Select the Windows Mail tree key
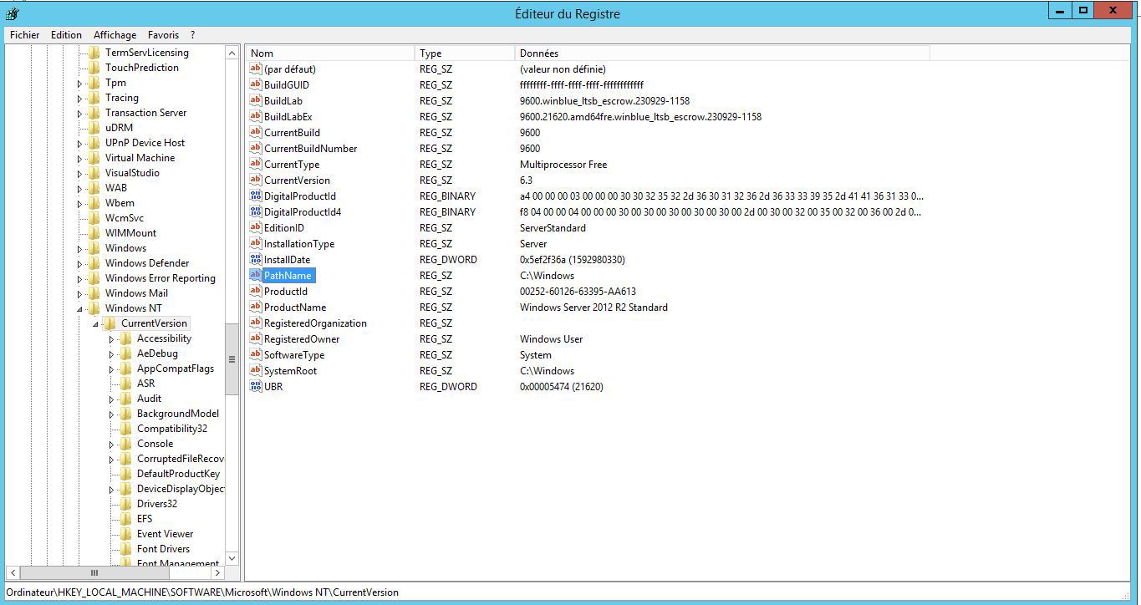The width and height of the screenshot is (1141, 605). tap(136, 293)
